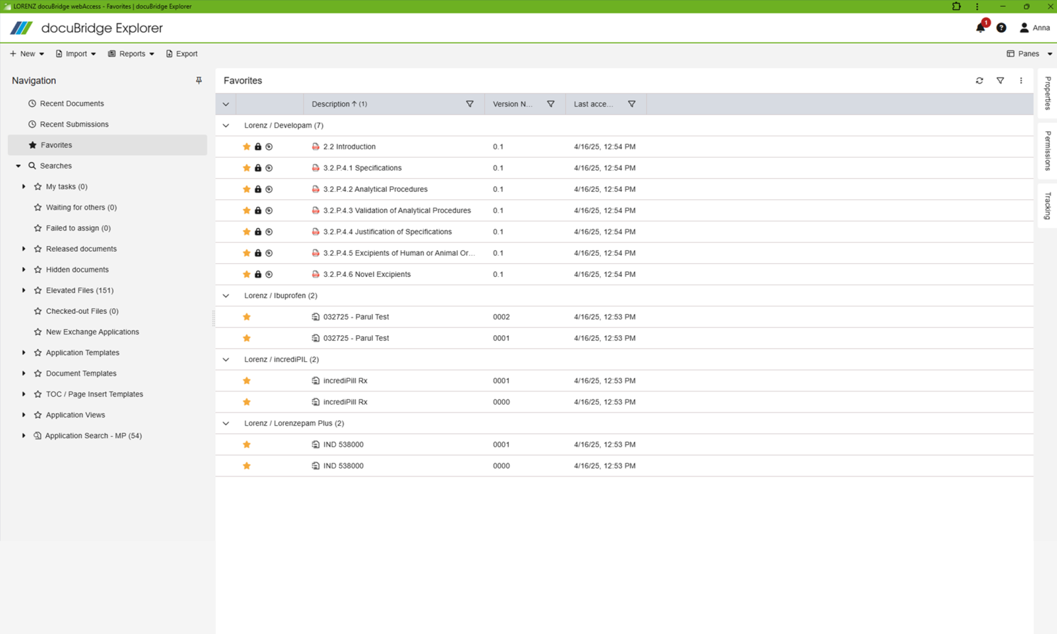This screenshot has width=1057, height=634.
Task: Click the PDF icon next to 3.2.P.4.6 Novel Excipients
Action: pyautogui.click(x=315, y=274)
